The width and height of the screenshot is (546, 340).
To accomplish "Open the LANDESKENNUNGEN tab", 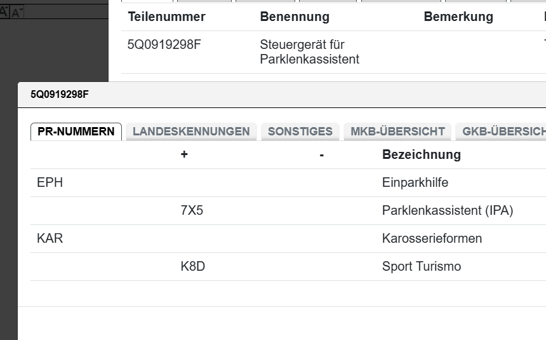I will click(x=191, y=132).
